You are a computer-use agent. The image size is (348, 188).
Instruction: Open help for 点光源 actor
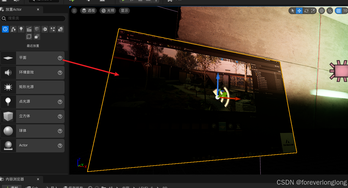tap(60, 102)
